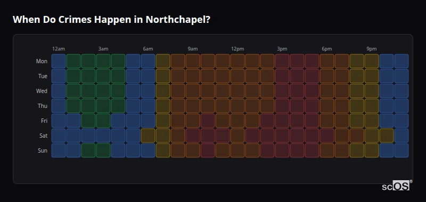Click the Saturday 9am red cell
The height and width of the screenshot is (202, 426).
[193, 136]
